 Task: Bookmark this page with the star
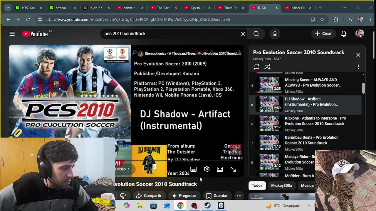coord(322,20)
